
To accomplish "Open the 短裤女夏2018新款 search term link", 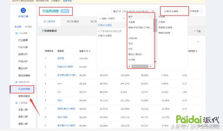I will pos(66,109).
